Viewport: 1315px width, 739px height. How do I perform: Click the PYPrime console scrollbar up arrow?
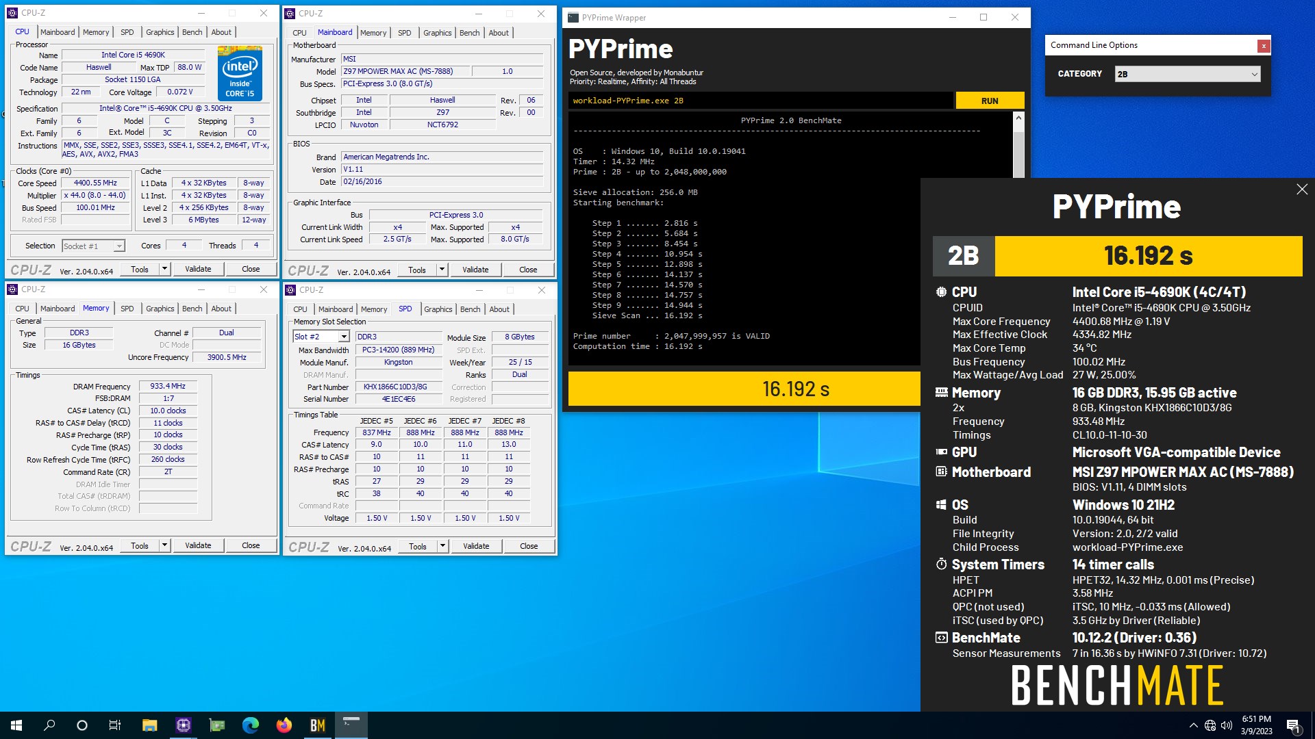point(1018,118)
